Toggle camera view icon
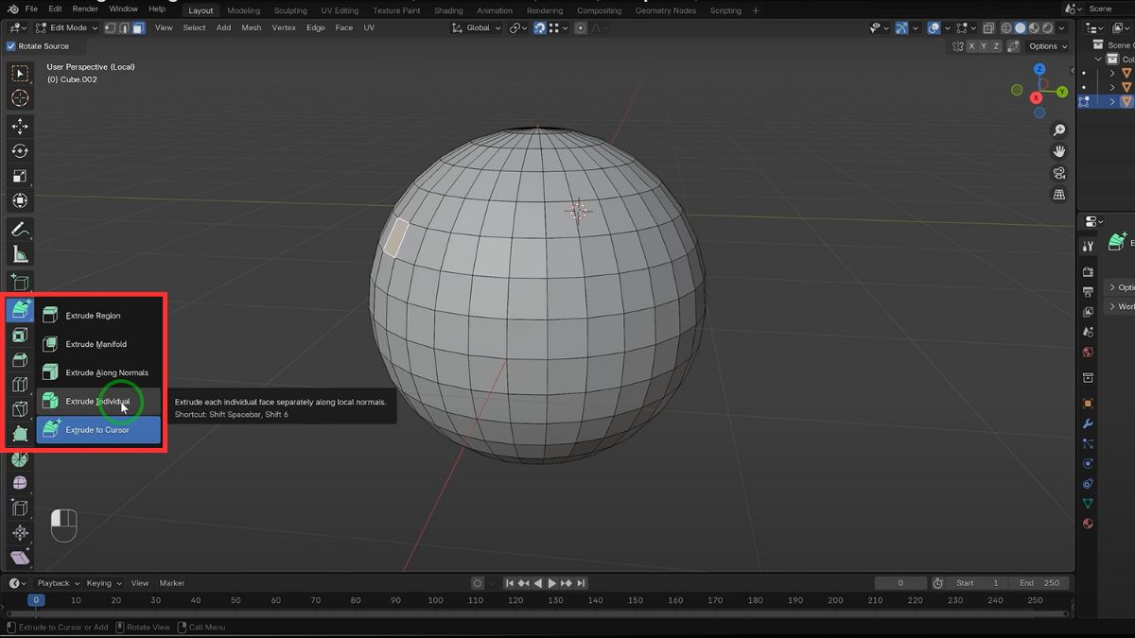This screenshot has width=1135, height=638. pos(1059,173)
